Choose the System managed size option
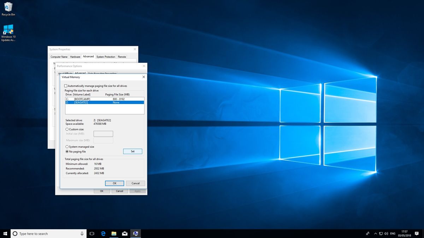 (x=67, y=147)
